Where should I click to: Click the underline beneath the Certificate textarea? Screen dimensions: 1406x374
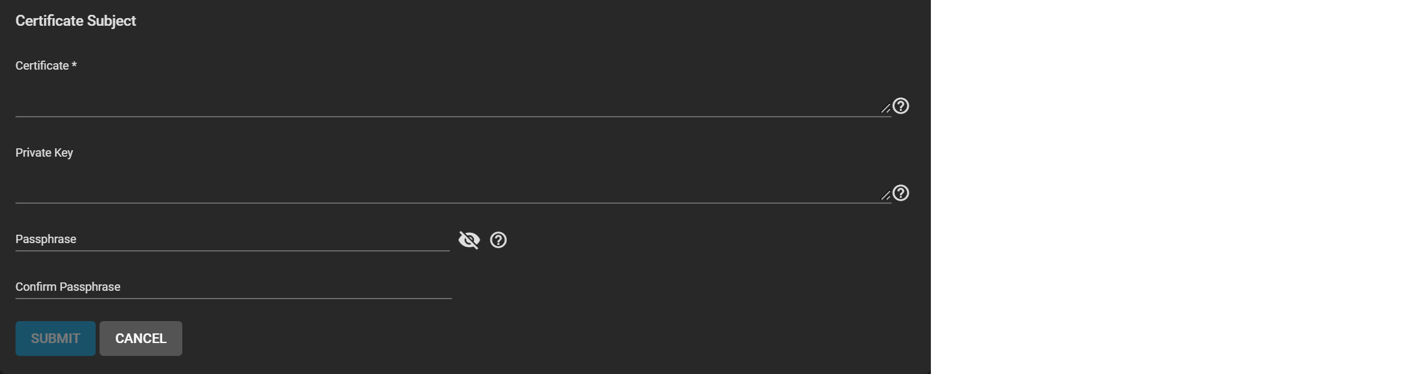click(x=453, y=117)
